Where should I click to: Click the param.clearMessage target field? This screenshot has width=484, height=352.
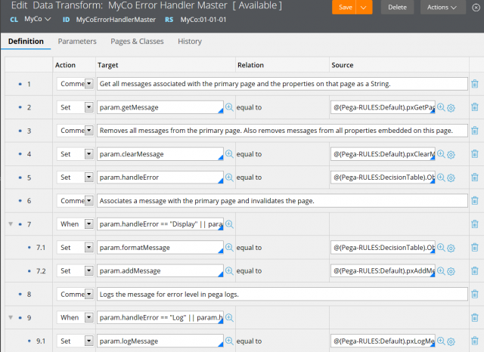159,154
